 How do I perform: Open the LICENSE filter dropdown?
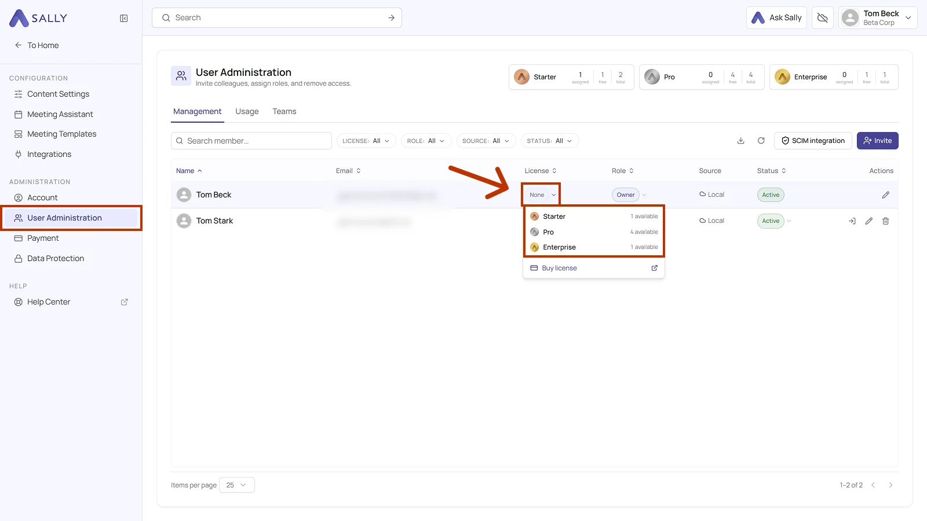tap(366, 141)
